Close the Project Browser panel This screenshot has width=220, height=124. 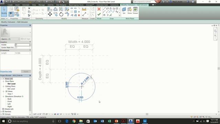tap(30, 75)
